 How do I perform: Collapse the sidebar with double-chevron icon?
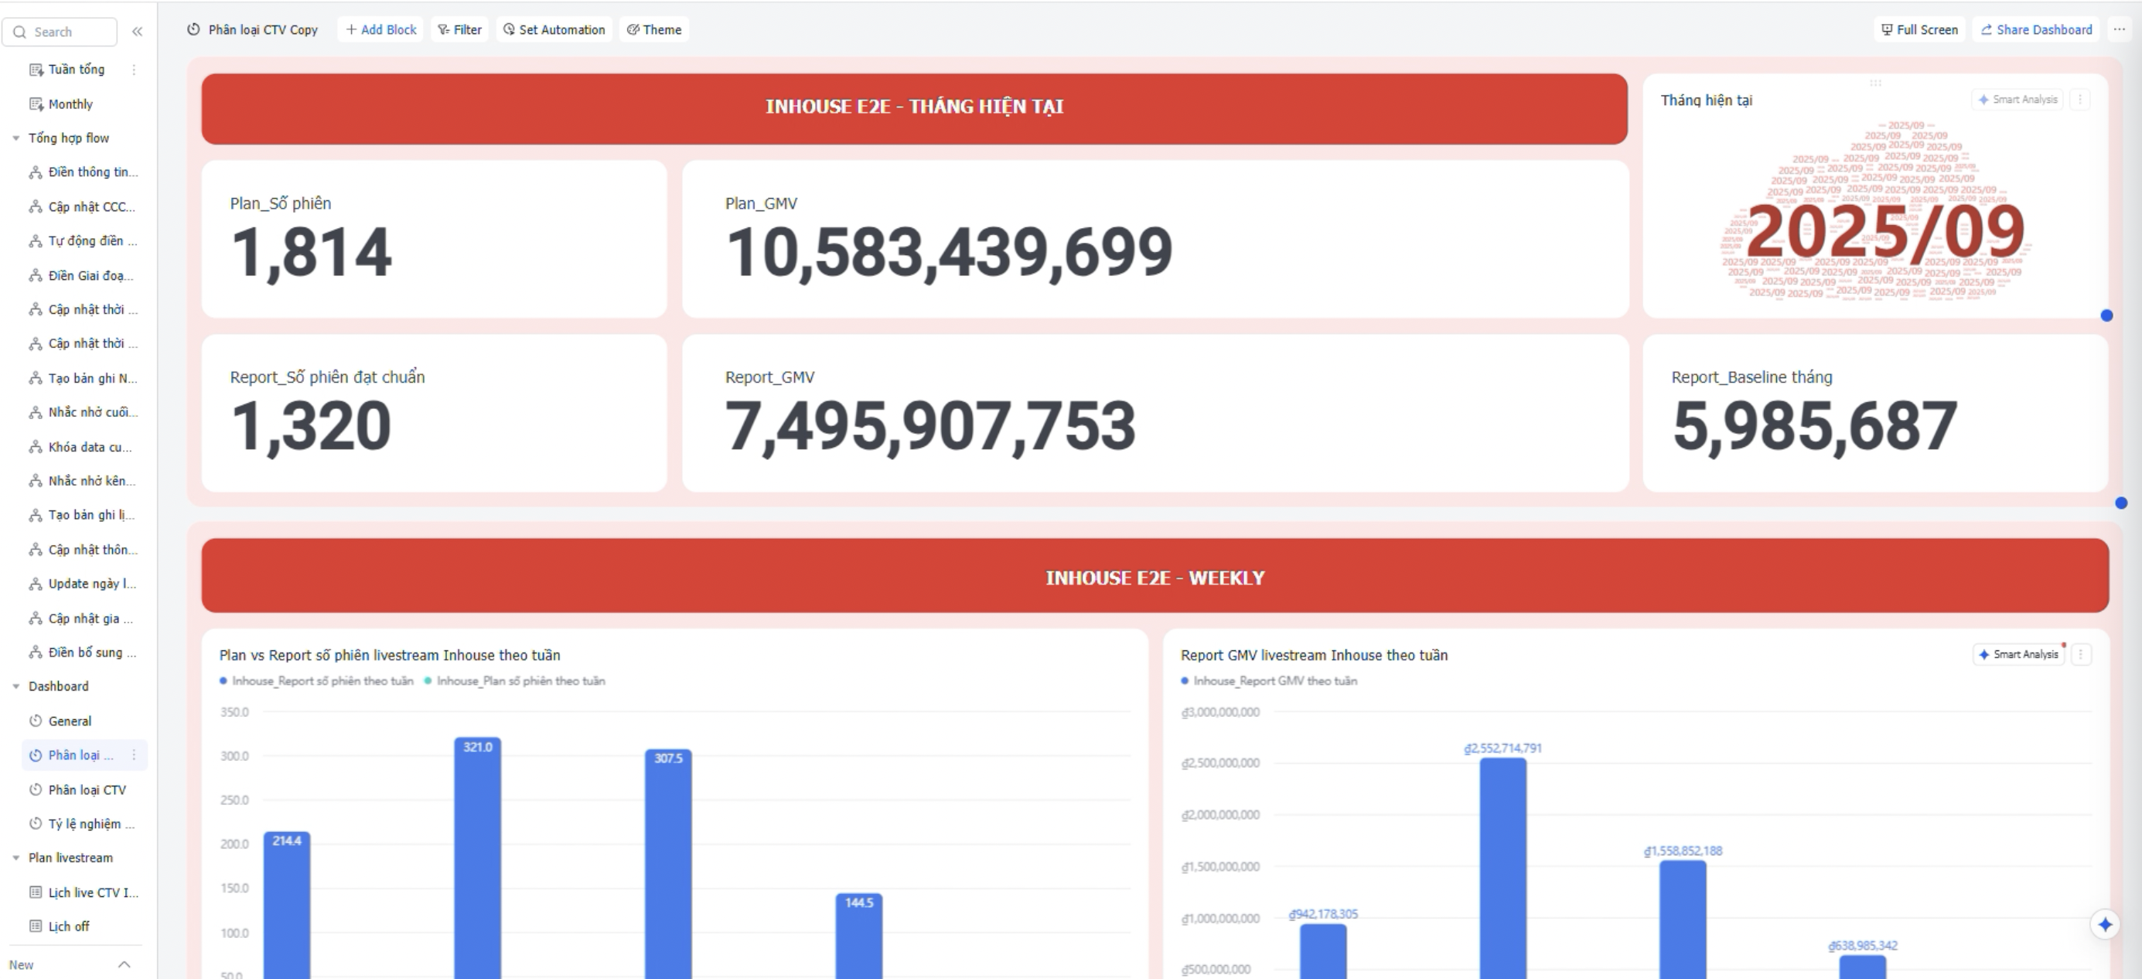(x=137, y=32)
